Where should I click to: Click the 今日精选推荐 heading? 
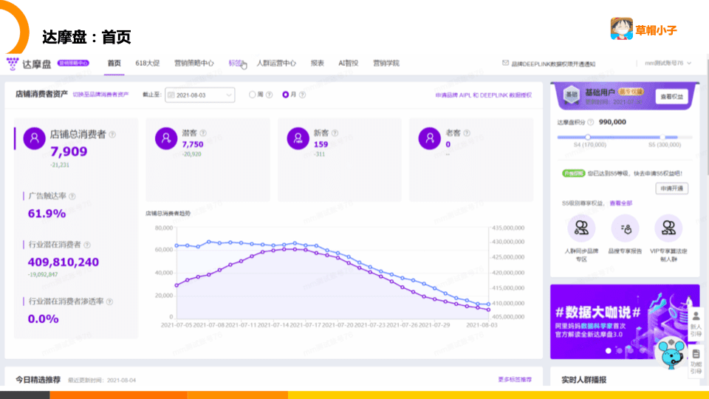coord(38,380)
